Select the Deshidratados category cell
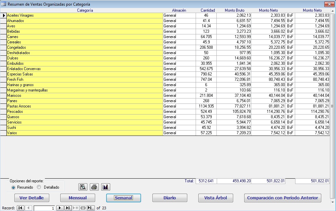 click(x=85, y=53)
